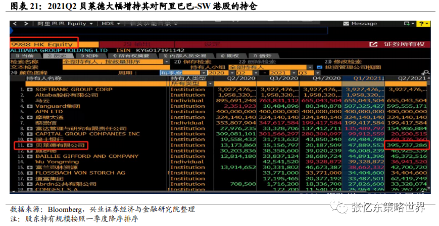Screen dimensions: 439x226
Task: Click the zoom magnifier icon above table
Action: (x=426, y=72)
